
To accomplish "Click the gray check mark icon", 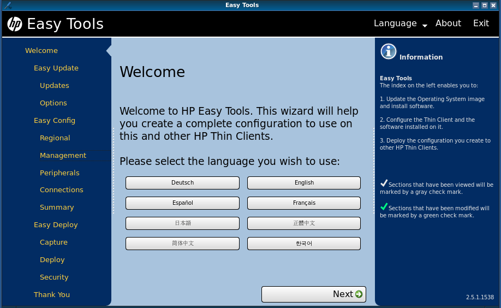I will tap(384, 183).
